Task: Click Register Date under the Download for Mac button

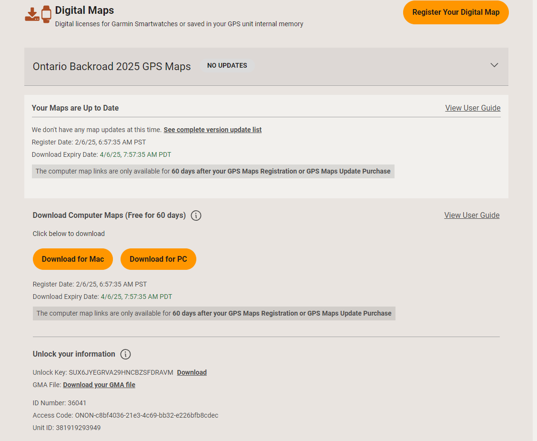Action: click(x=90, y=285)
